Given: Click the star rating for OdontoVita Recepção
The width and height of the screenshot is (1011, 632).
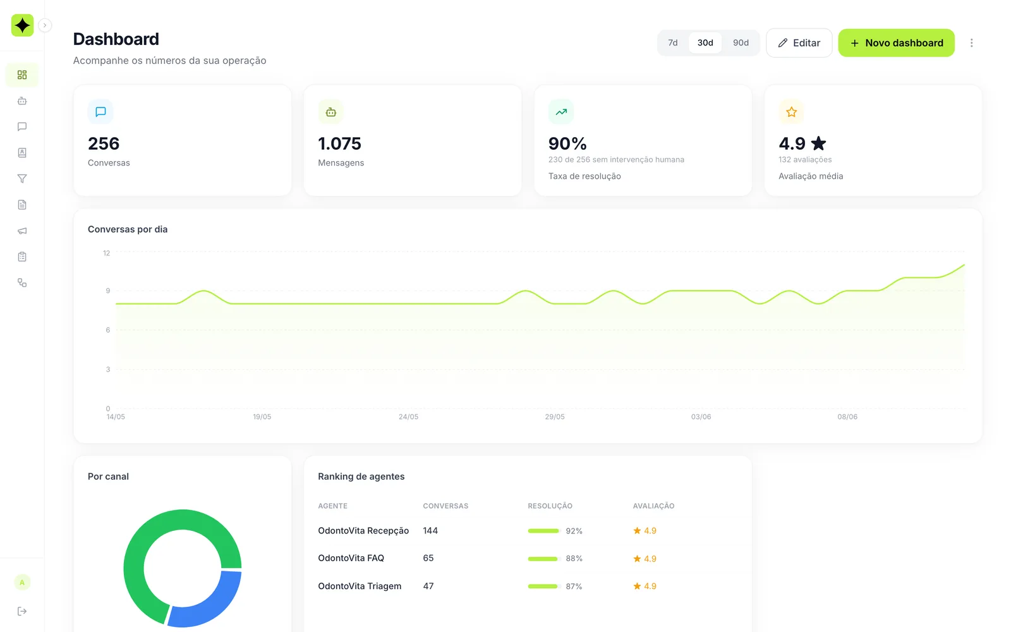Looking at the screenshot, I should 645,531.
